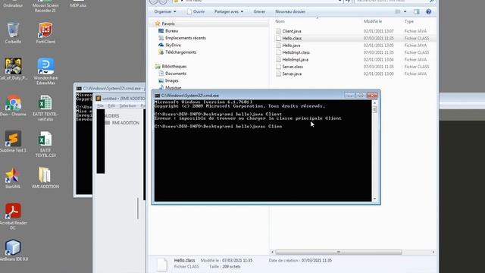Select Bibliothèques in the navigation pane
This screenshot has height=273, width=485.
click(x=174, y=66)
